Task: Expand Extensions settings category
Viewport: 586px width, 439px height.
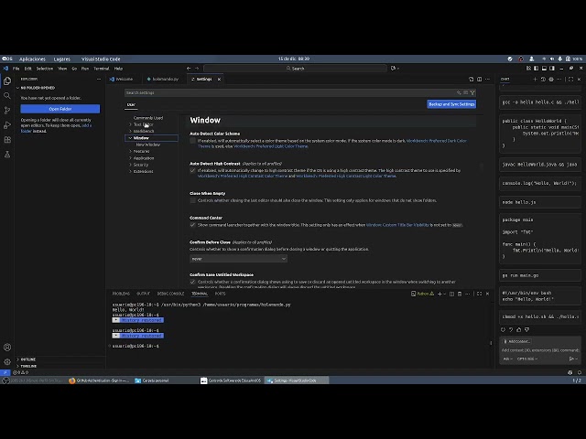Action: coord(143,171)
